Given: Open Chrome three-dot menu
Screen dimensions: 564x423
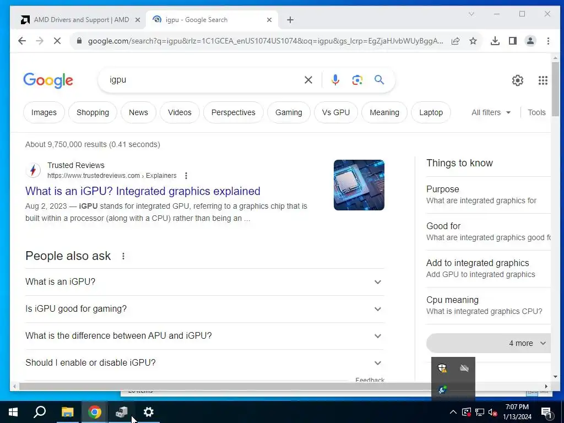Looking at the screenshot, I should click(548, 41).
